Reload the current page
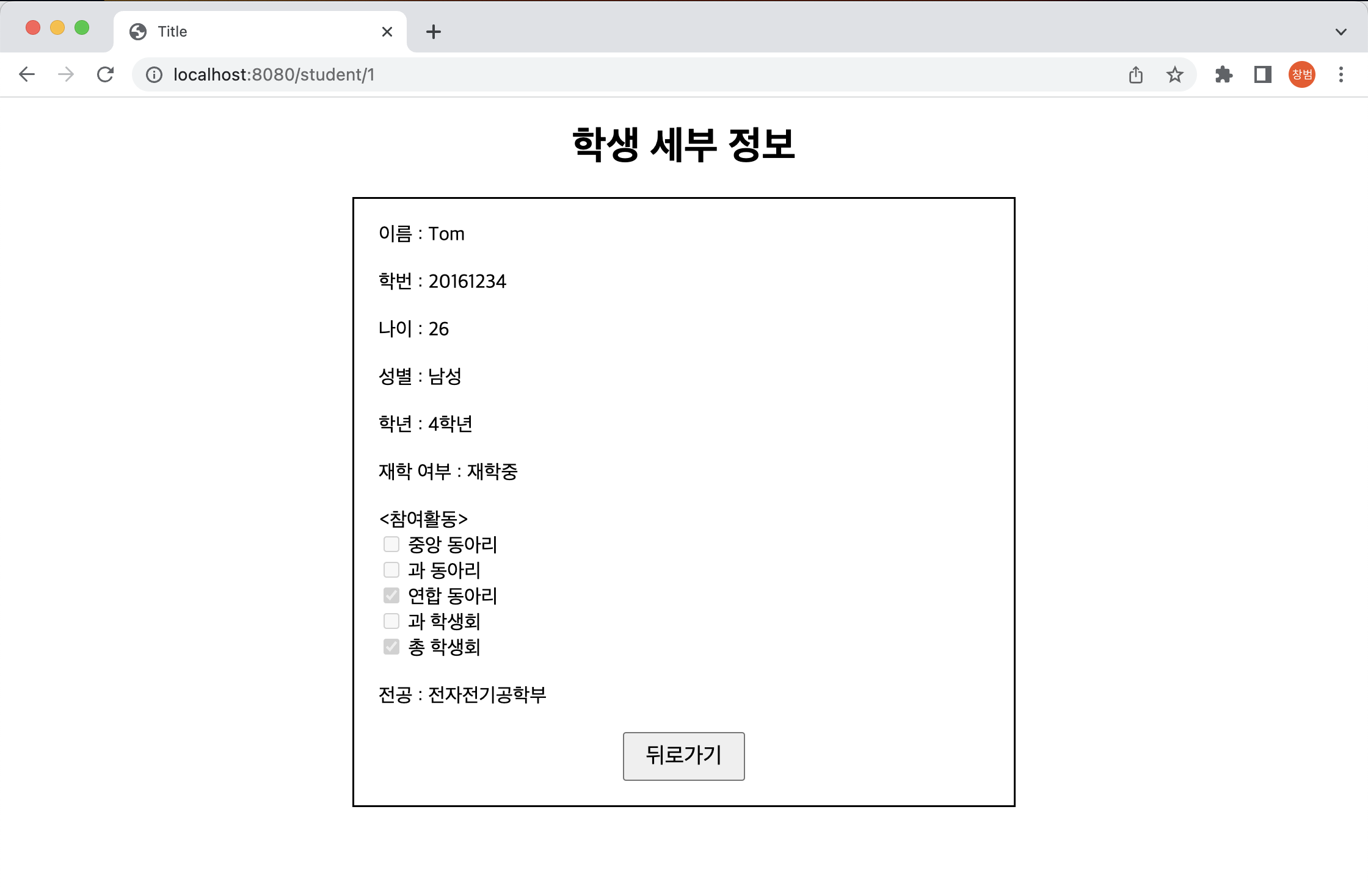Screen dimensions: 1368x887 [105, 74]
